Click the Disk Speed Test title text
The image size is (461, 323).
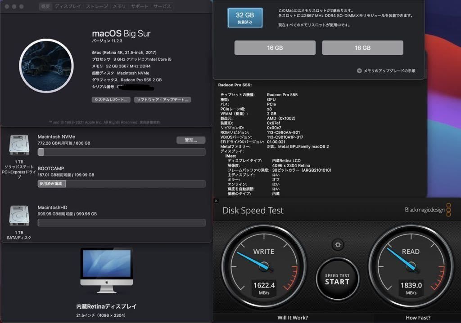(x=253, y=210)
